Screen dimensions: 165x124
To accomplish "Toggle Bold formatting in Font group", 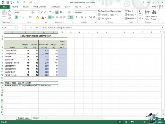I will pos(16,17).
